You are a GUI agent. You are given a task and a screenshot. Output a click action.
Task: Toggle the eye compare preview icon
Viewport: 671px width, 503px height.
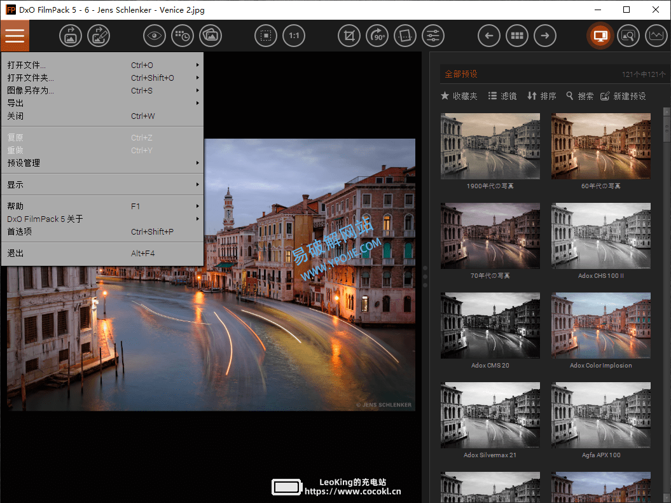(x=154, y=36)
